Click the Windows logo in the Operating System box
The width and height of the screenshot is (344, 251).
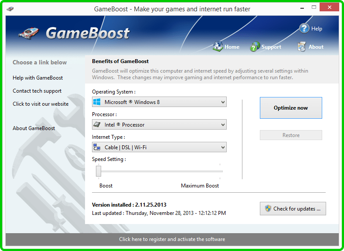click(97, 102)
